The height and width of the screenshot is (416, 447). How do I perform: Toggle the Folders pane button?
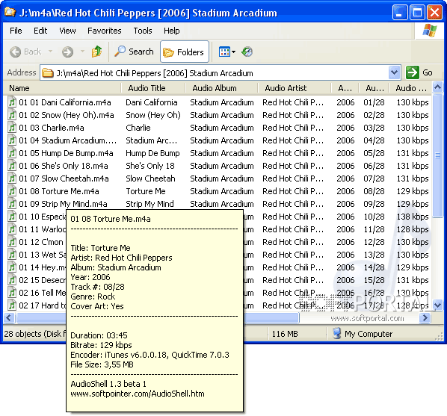(x=185, y=52)
